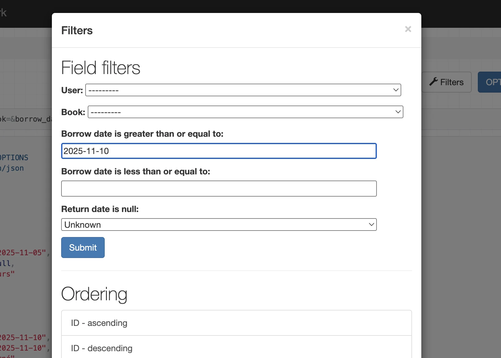
Task: Expand the Return date is null dropdown
Action: [219, 225]
